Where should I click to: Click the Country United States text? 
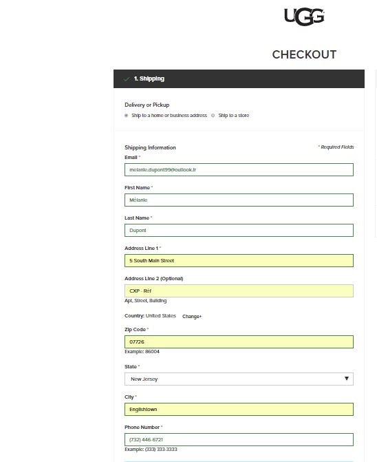150,316
